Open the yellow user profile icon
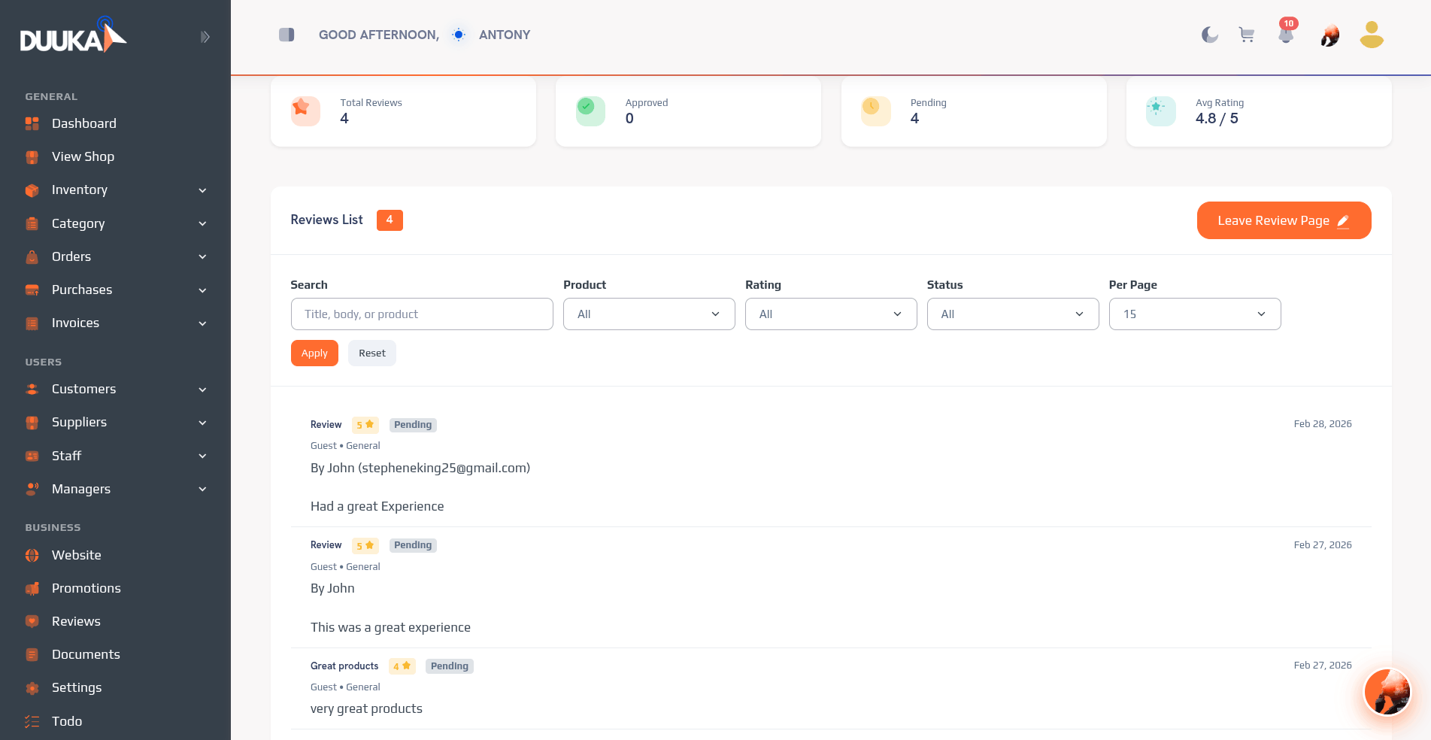This screenshot has width=1431, height=740. 1372,35
